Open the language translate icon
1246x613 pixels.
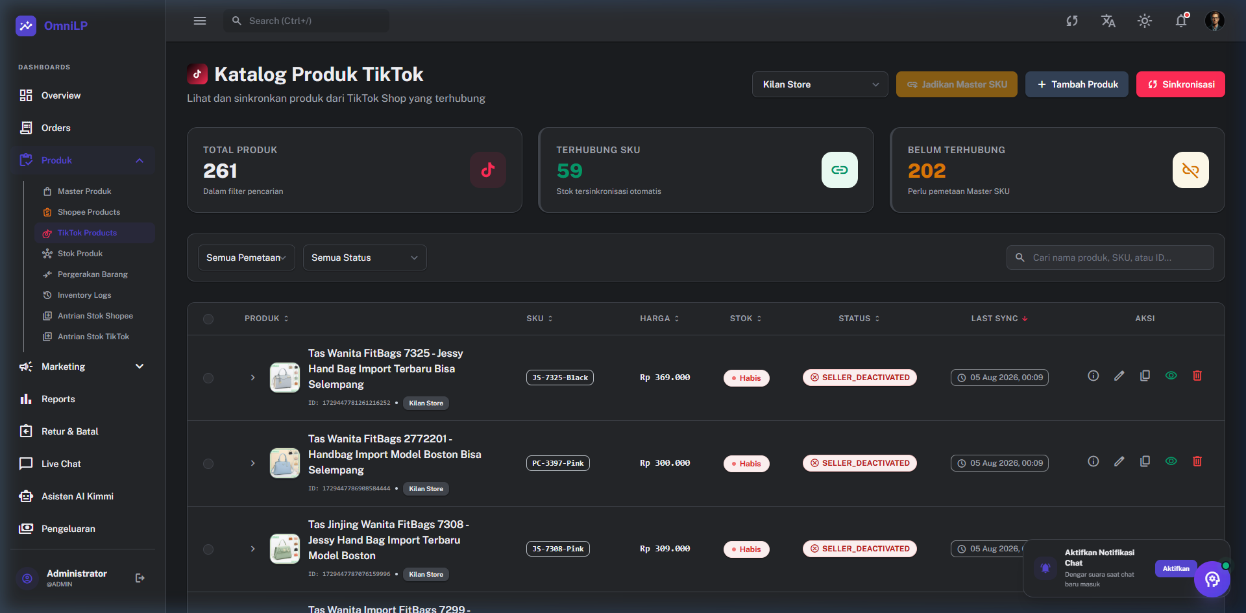[1108, 21]
